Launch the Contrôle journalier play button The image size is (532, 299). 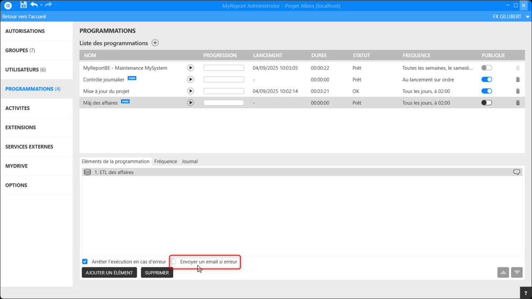(x=190, y=79)
